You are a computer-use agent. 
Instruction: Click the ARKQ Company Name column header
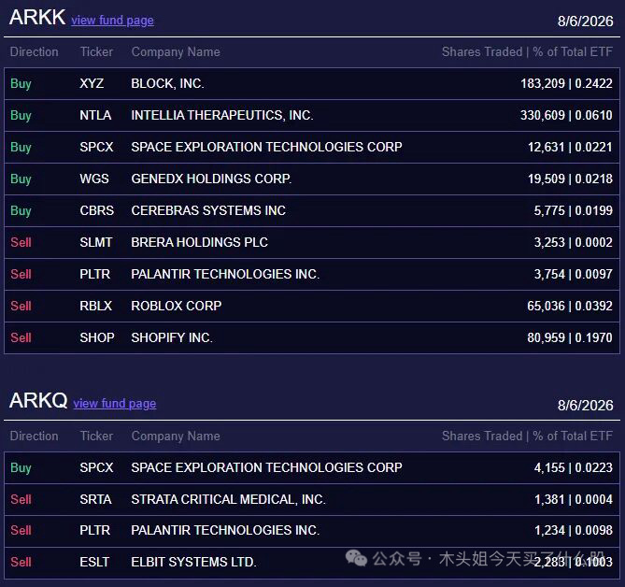click(x=176, y=436)
